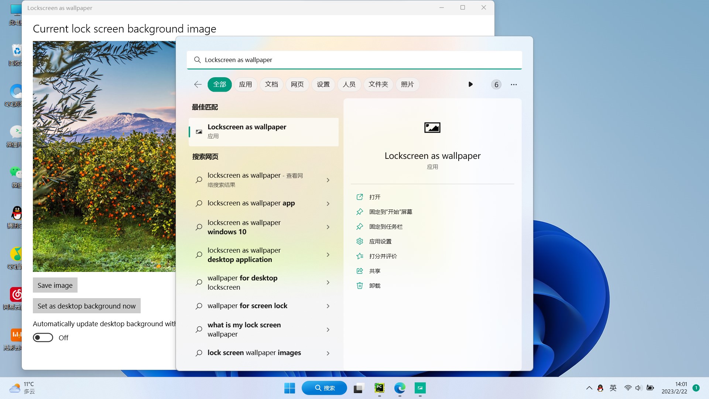The height and width of the screenshot is (399, 709).
Task: Expand arrow for 'what is my lock screen wallpaper'
Action: [328, 330]
